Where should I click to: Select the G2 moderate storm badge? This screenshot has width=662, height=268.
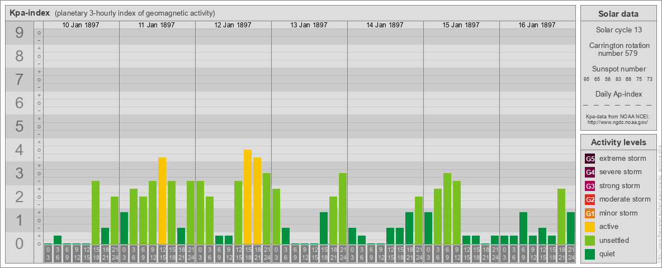(x=590, y=199)
